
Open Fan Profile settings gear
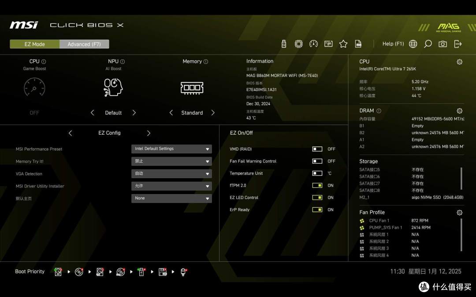click(460, 213)
